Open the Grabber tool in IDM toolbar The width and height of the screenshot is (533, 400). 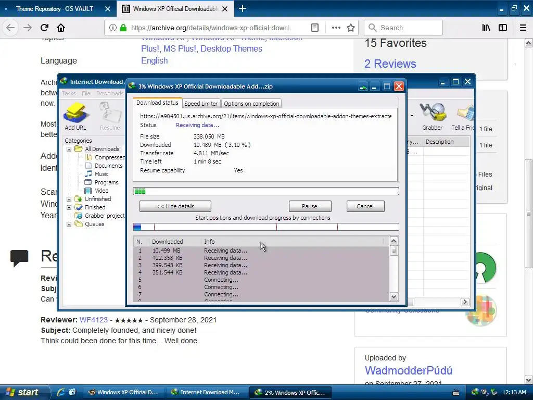pos(433,117)
